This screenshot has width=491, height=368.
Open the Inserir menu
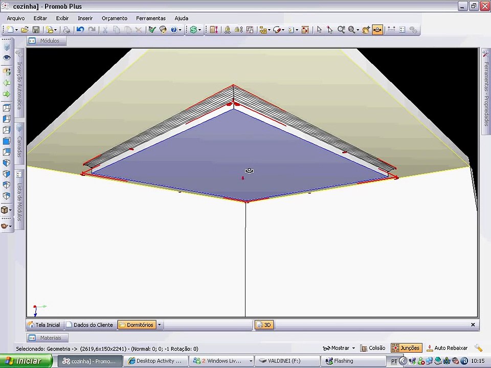[85, 18]
